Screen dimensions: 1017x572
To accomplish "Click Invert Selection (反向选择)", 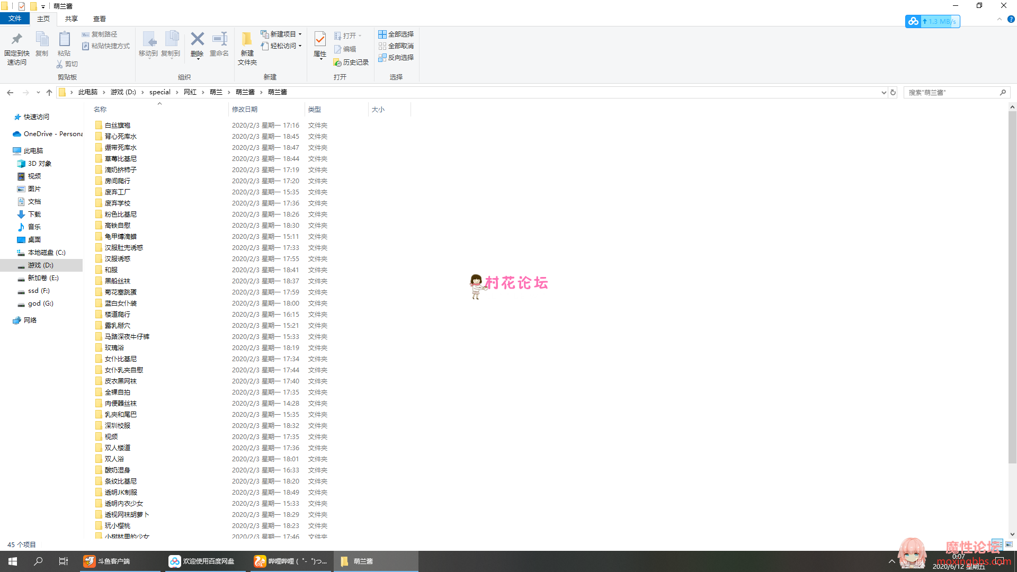I will tap(396, 58).
